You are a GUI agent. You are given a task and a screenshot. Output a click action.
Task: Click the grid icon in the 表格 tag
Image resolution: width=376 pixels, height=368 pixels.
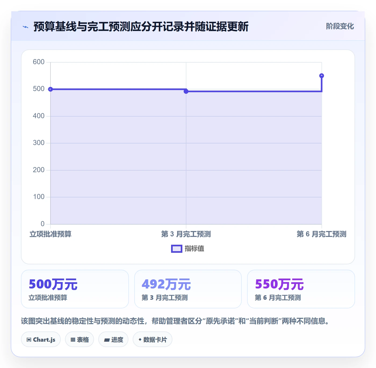(73, 340)
